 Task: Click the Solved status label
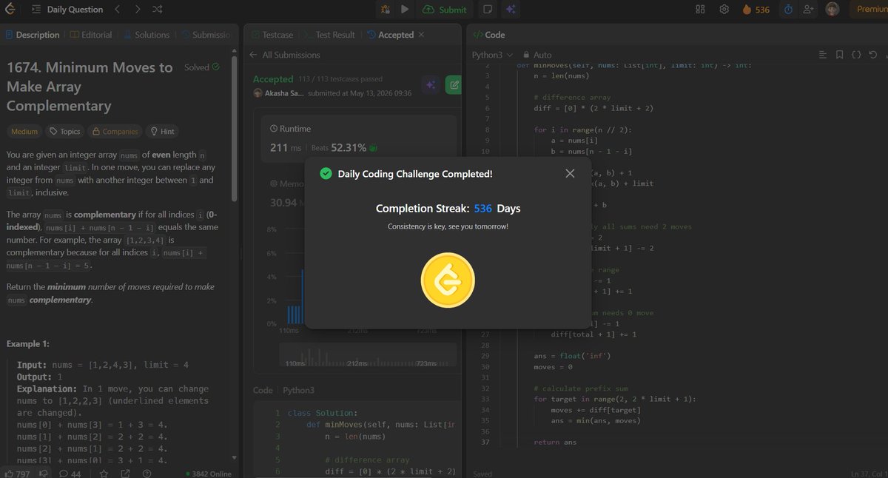pyautogui.click(x=201, y=67)
